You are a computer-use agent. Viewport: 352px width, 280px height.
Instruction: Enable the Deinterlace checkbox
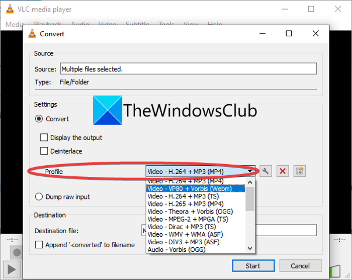44,151
